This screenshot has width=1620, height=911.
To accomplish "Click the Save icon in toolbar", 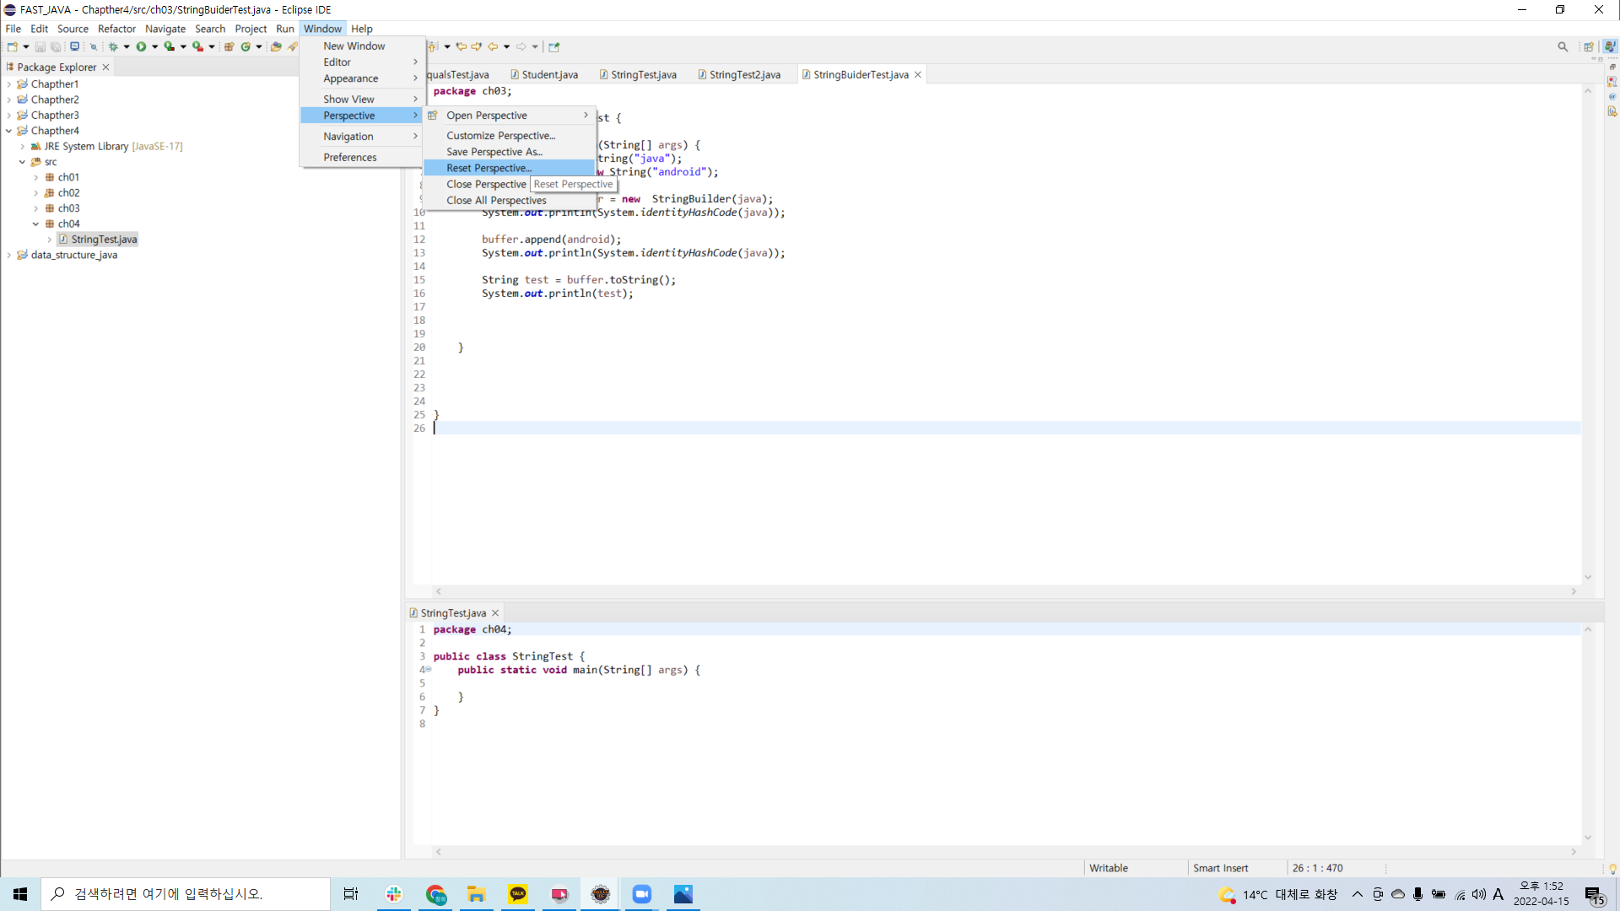I will point(40,47).
